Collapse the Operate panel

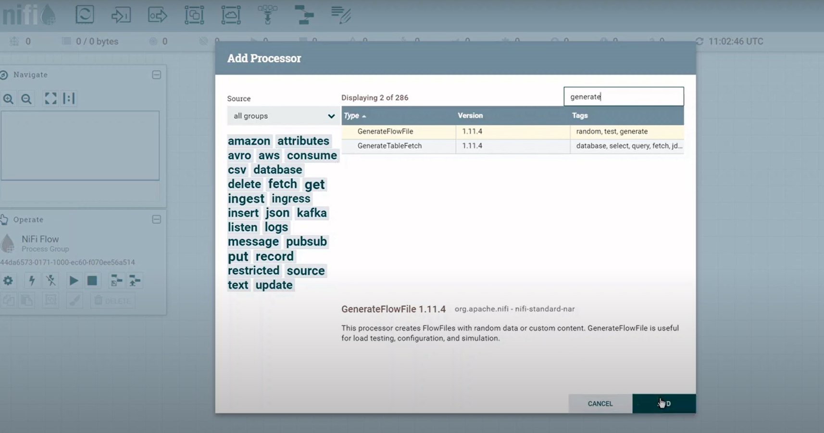point(156,219)
